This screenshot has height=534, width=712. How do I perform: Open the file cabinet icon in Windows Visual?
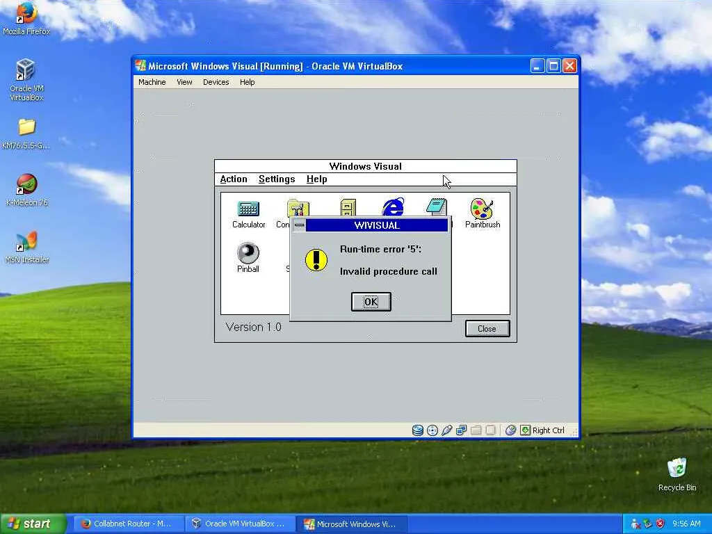(x=348, y=207)
